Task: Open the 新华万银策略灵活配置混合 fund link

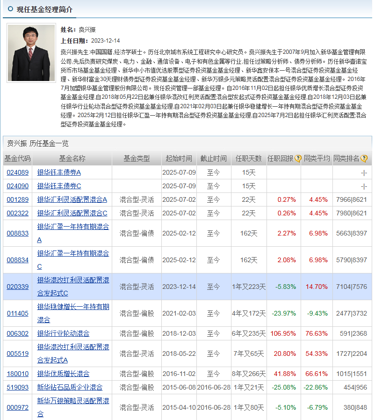Action: coord(73,408)
